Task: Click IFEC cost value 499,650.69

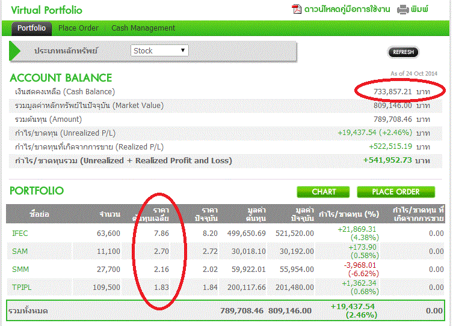Action: [247, 233]
